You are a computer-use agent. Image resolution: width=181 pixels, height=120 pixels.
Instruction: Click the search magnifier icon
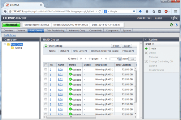(134, 11)
